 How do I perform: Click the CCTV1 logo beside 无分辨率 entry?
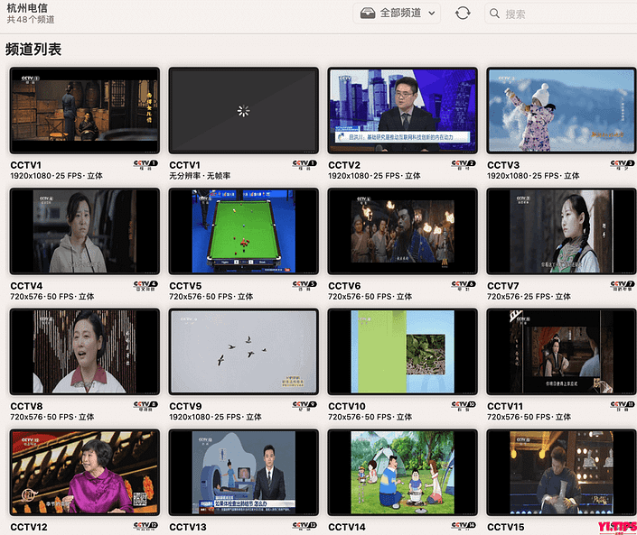coord(304,165)
